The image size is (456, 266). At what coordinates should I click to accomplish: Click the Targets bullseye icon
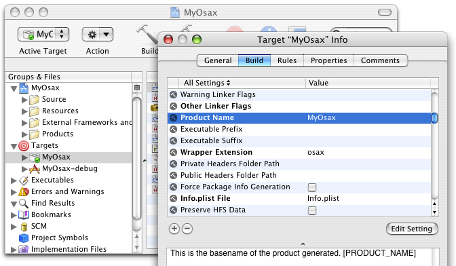point(24,146)
